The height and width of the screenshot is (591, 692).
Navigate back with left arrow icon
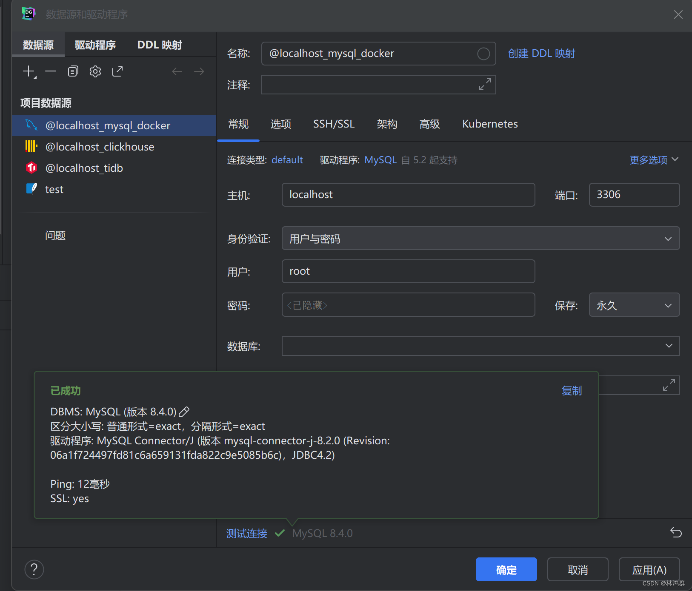click(177, 71)
